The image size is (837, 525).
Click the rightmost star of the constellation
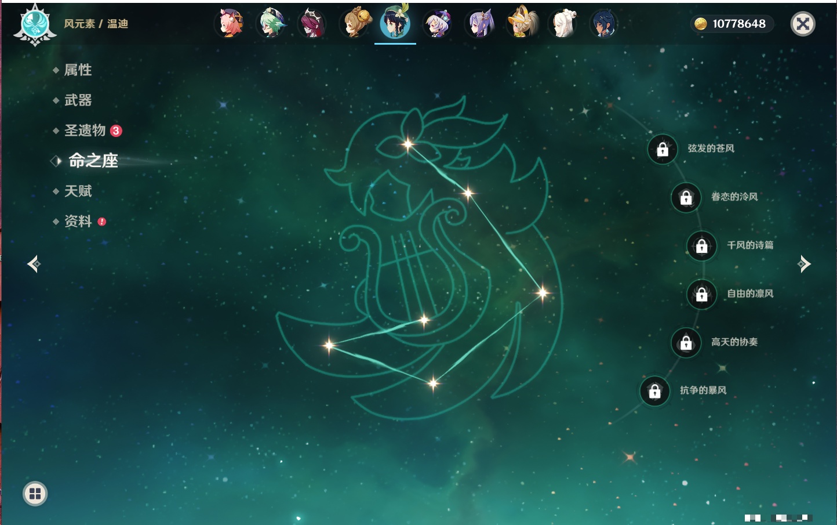[543, 293]
